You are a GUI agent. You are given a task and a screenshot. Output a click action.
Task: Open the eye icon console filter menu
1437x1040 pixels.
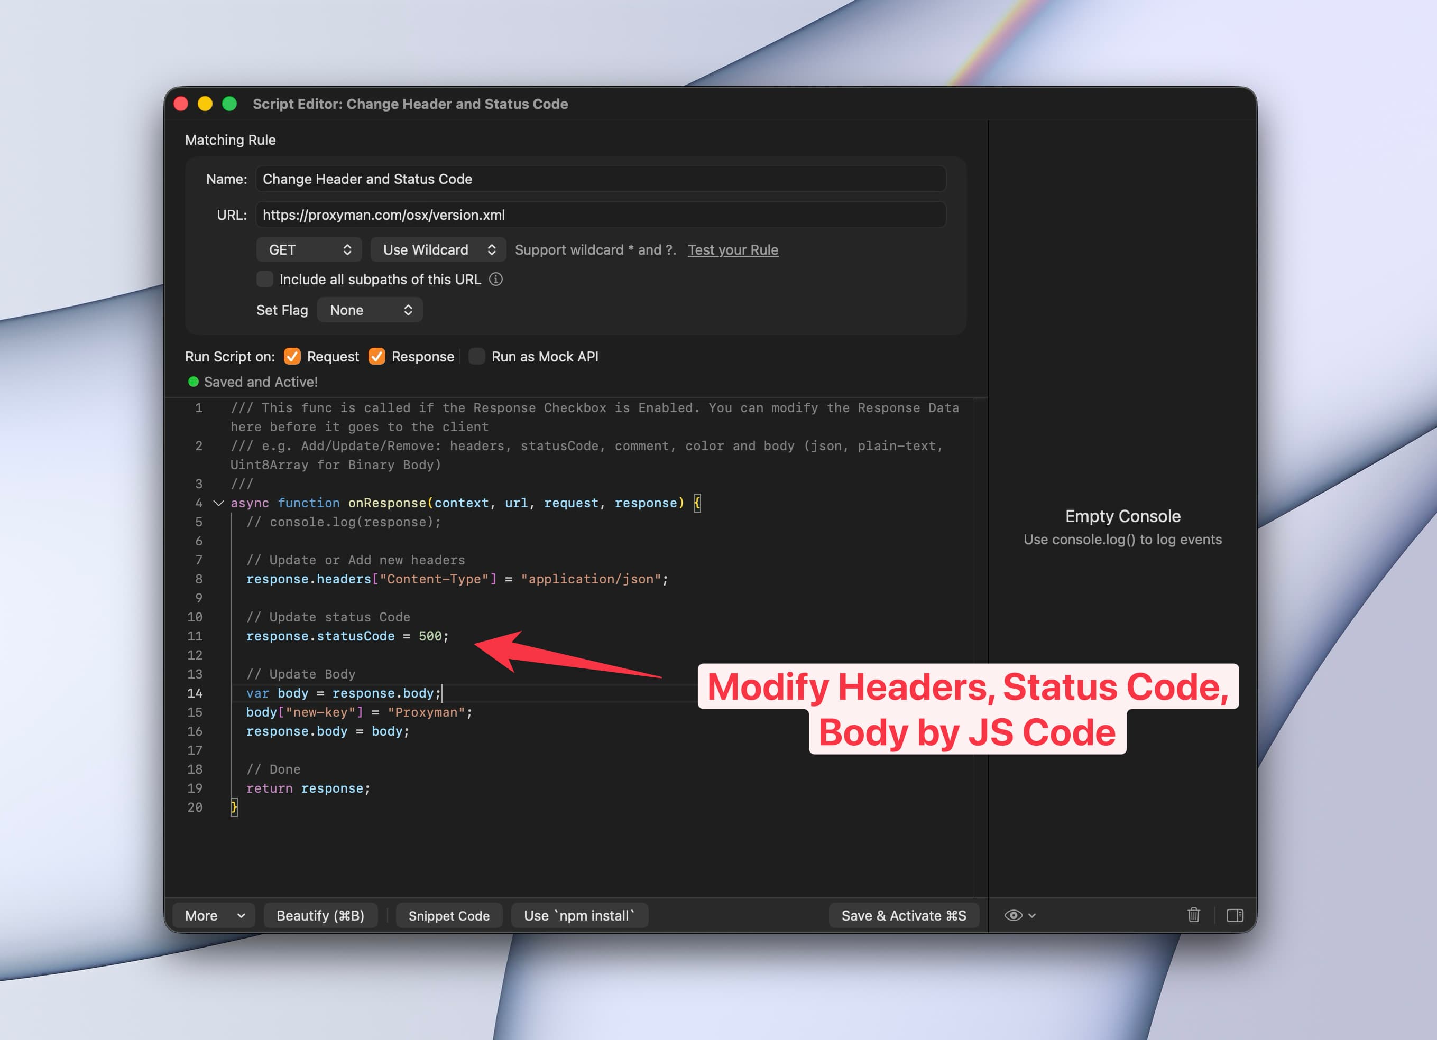point(1019,915)
